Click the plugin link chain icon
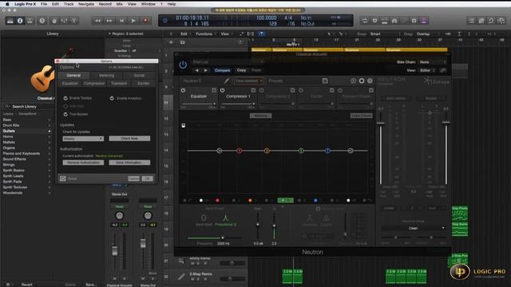The height and width of the screenshot is (287, 511). coord(443,70)
